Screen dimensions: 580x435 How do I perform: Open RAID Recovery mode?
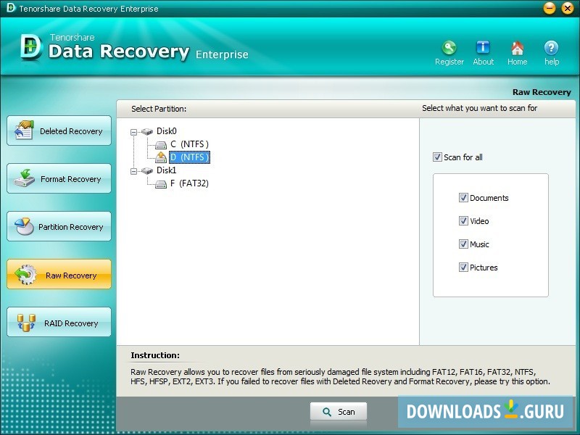[59, 322]
